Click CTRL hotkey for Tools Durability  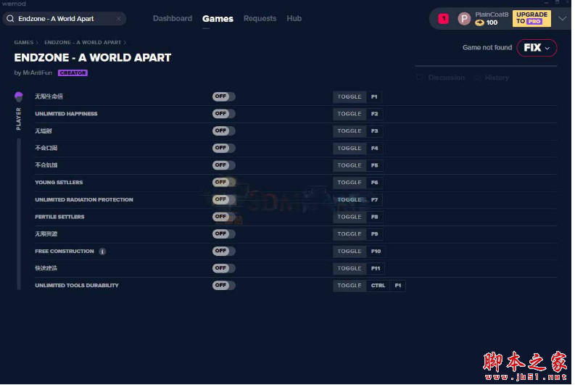point(378,286)
